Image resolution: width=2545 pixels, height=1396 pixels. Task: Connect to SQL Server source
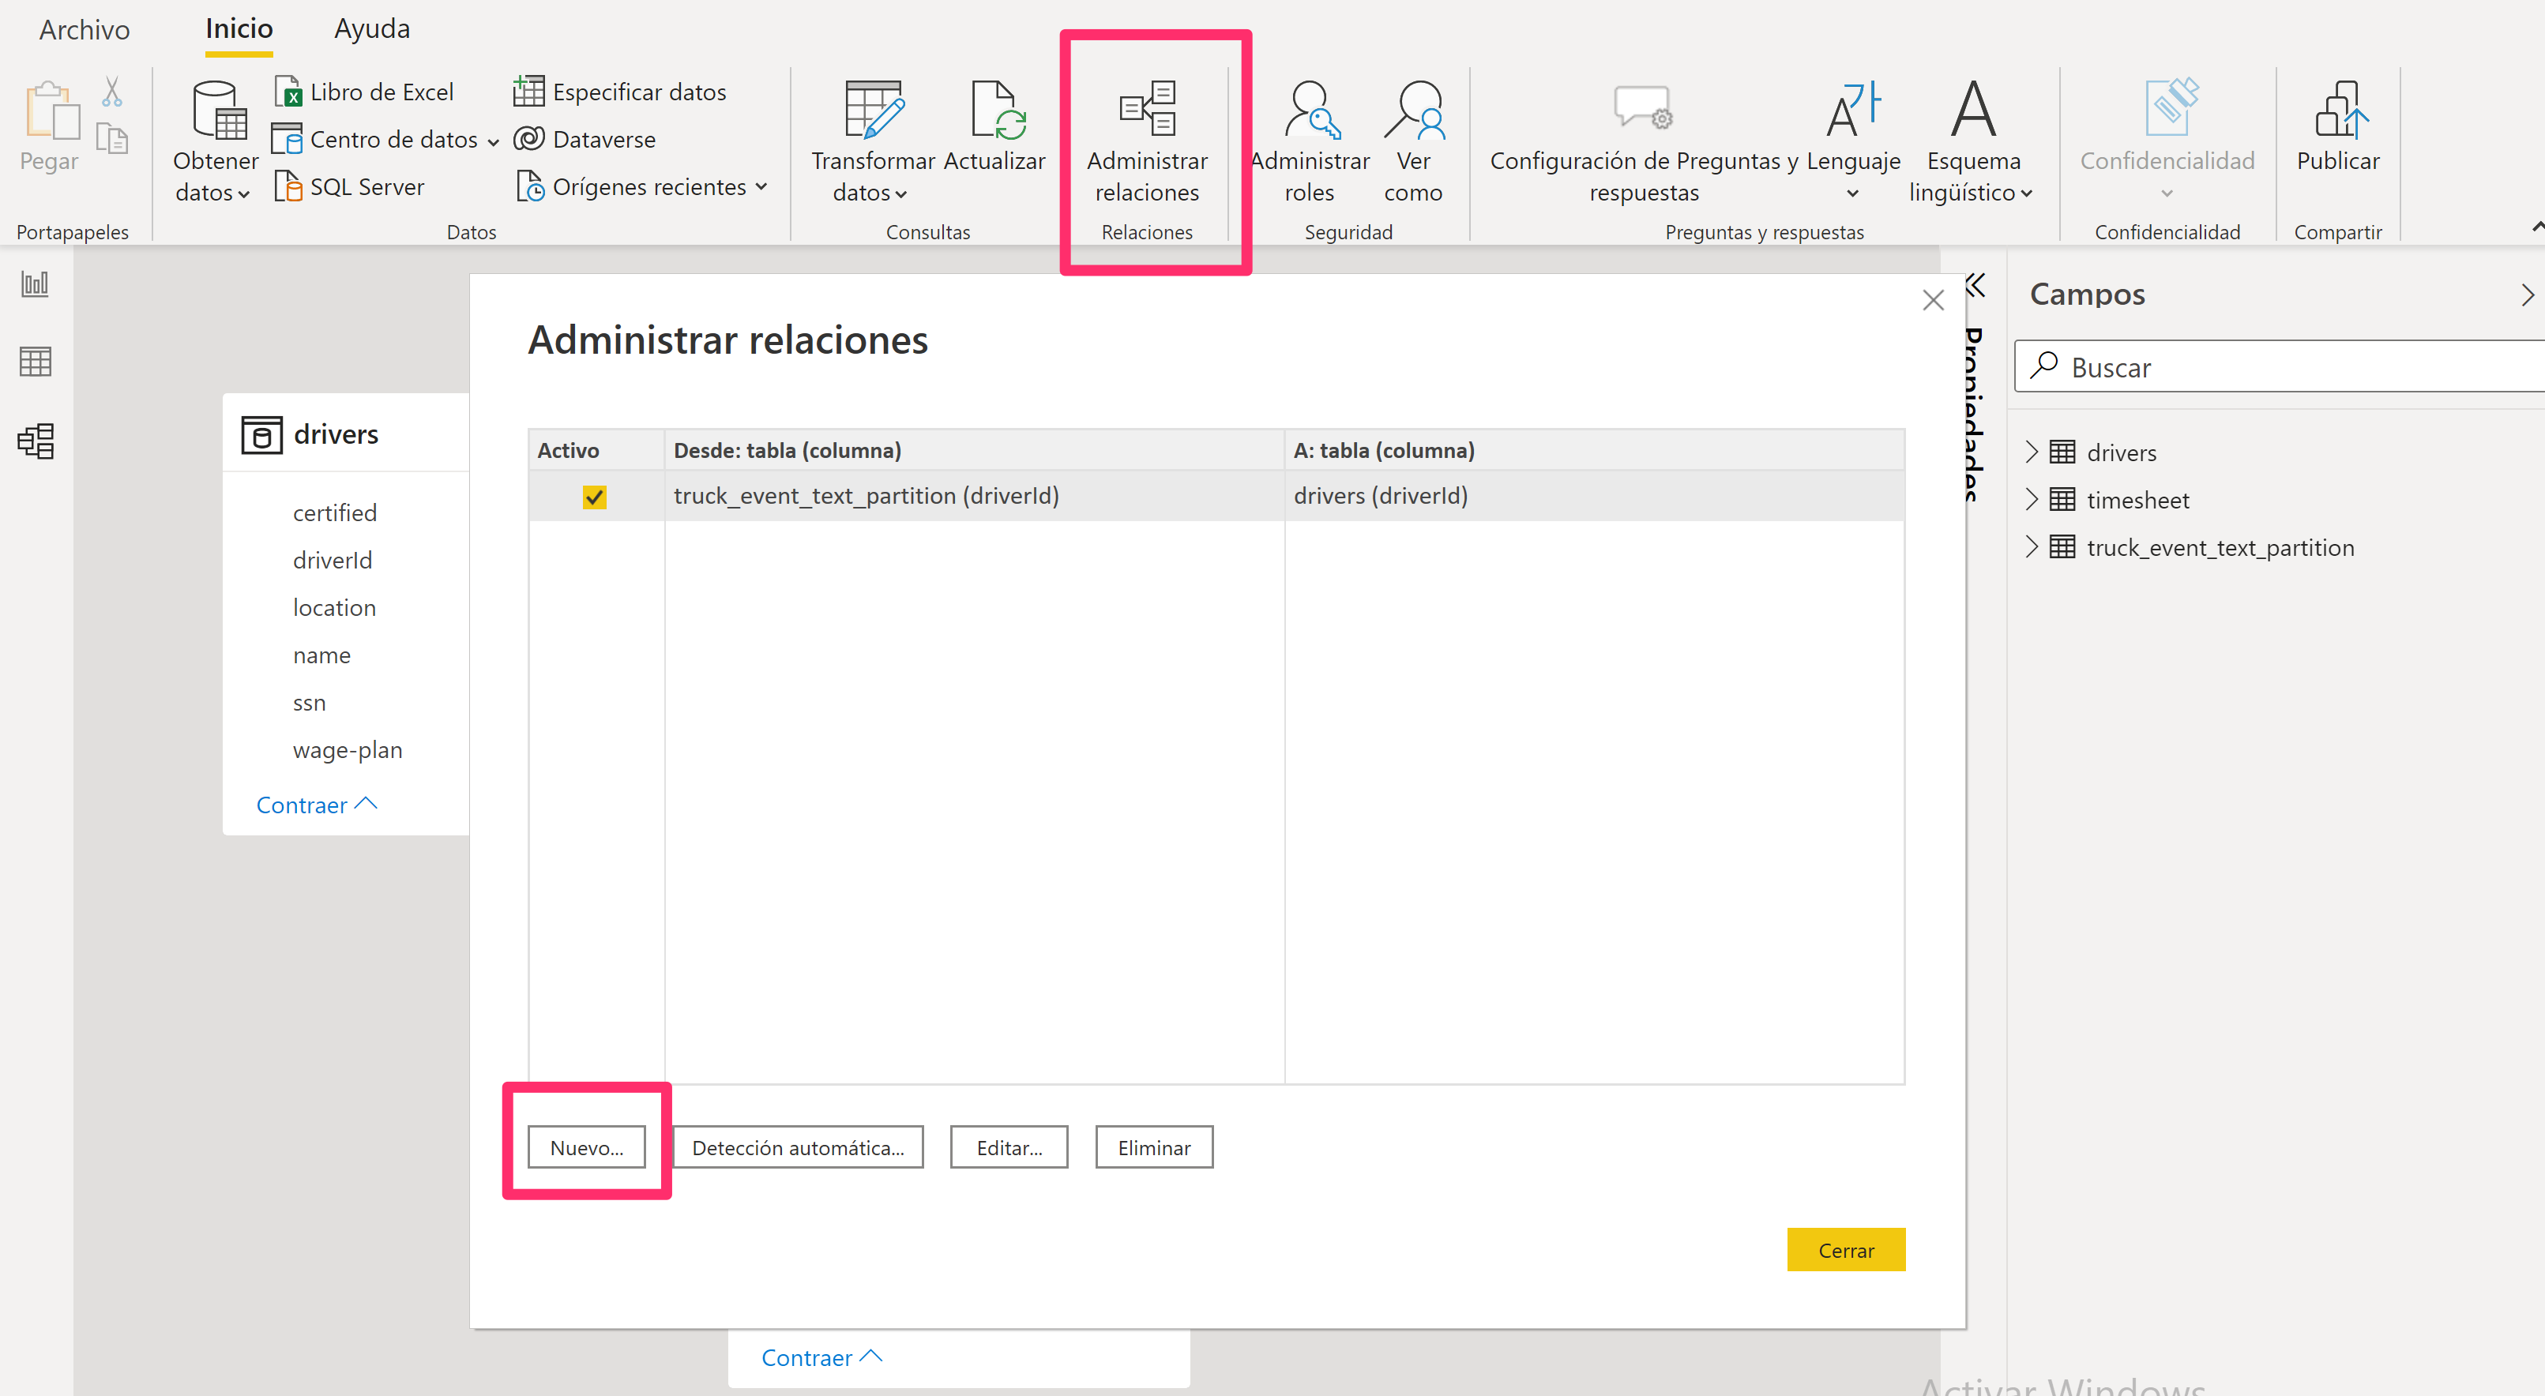350,186
